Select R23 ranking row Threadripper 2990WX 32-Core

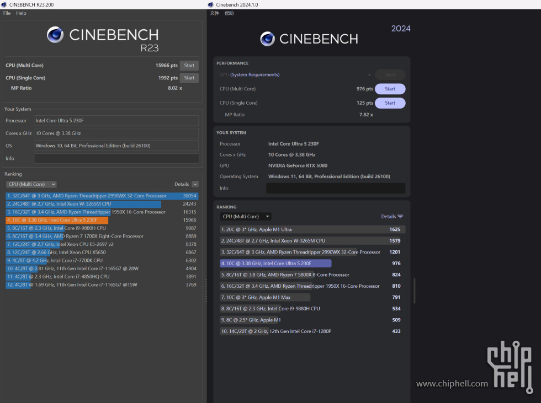click(x=102, y=196)
